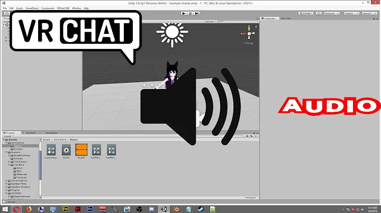Viewport: 381px width, 213px height.
Task: Open the Layers dropdown
Action: click(351, 13)
